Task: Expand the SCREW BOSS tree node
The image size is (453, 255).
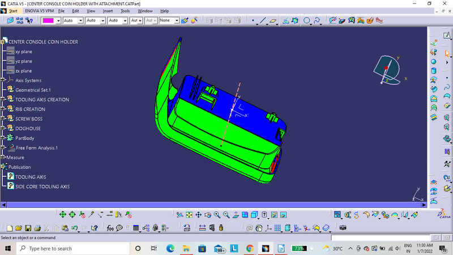Action: [3, 118]
